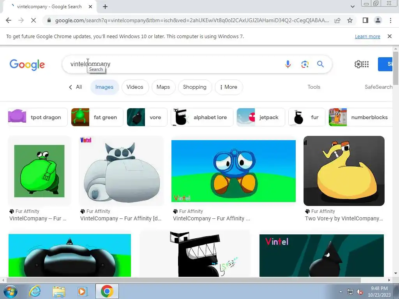View site information lock icon
Viewport: 399px width, 299px height.
49,20
